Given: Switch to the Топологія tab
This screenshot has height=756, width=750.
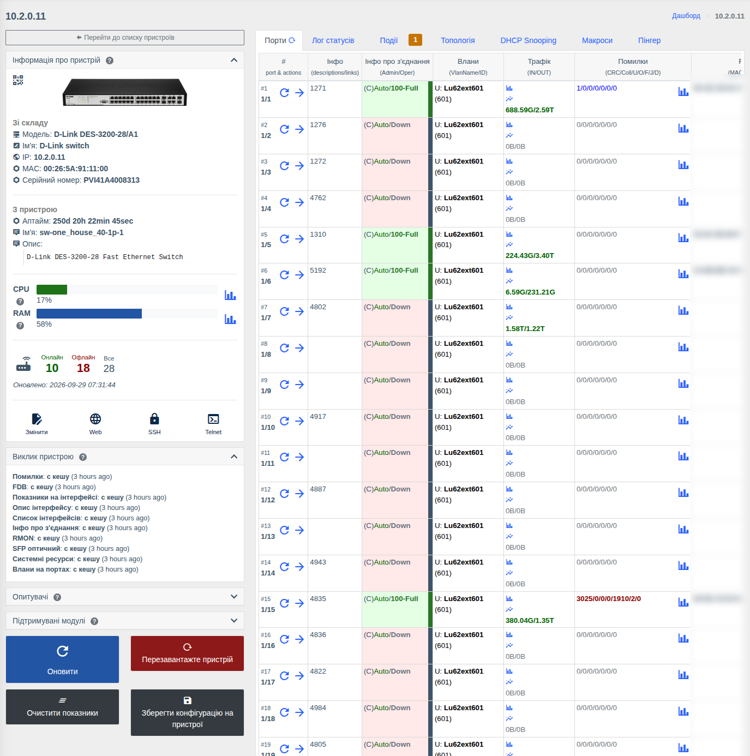Looking at the screenshot, I should coord(458,40).
